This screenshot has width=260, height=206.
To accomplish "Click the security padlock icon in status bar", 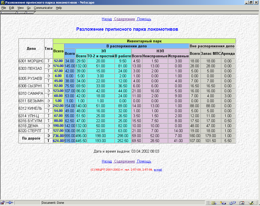I will (x=2, y=203).
